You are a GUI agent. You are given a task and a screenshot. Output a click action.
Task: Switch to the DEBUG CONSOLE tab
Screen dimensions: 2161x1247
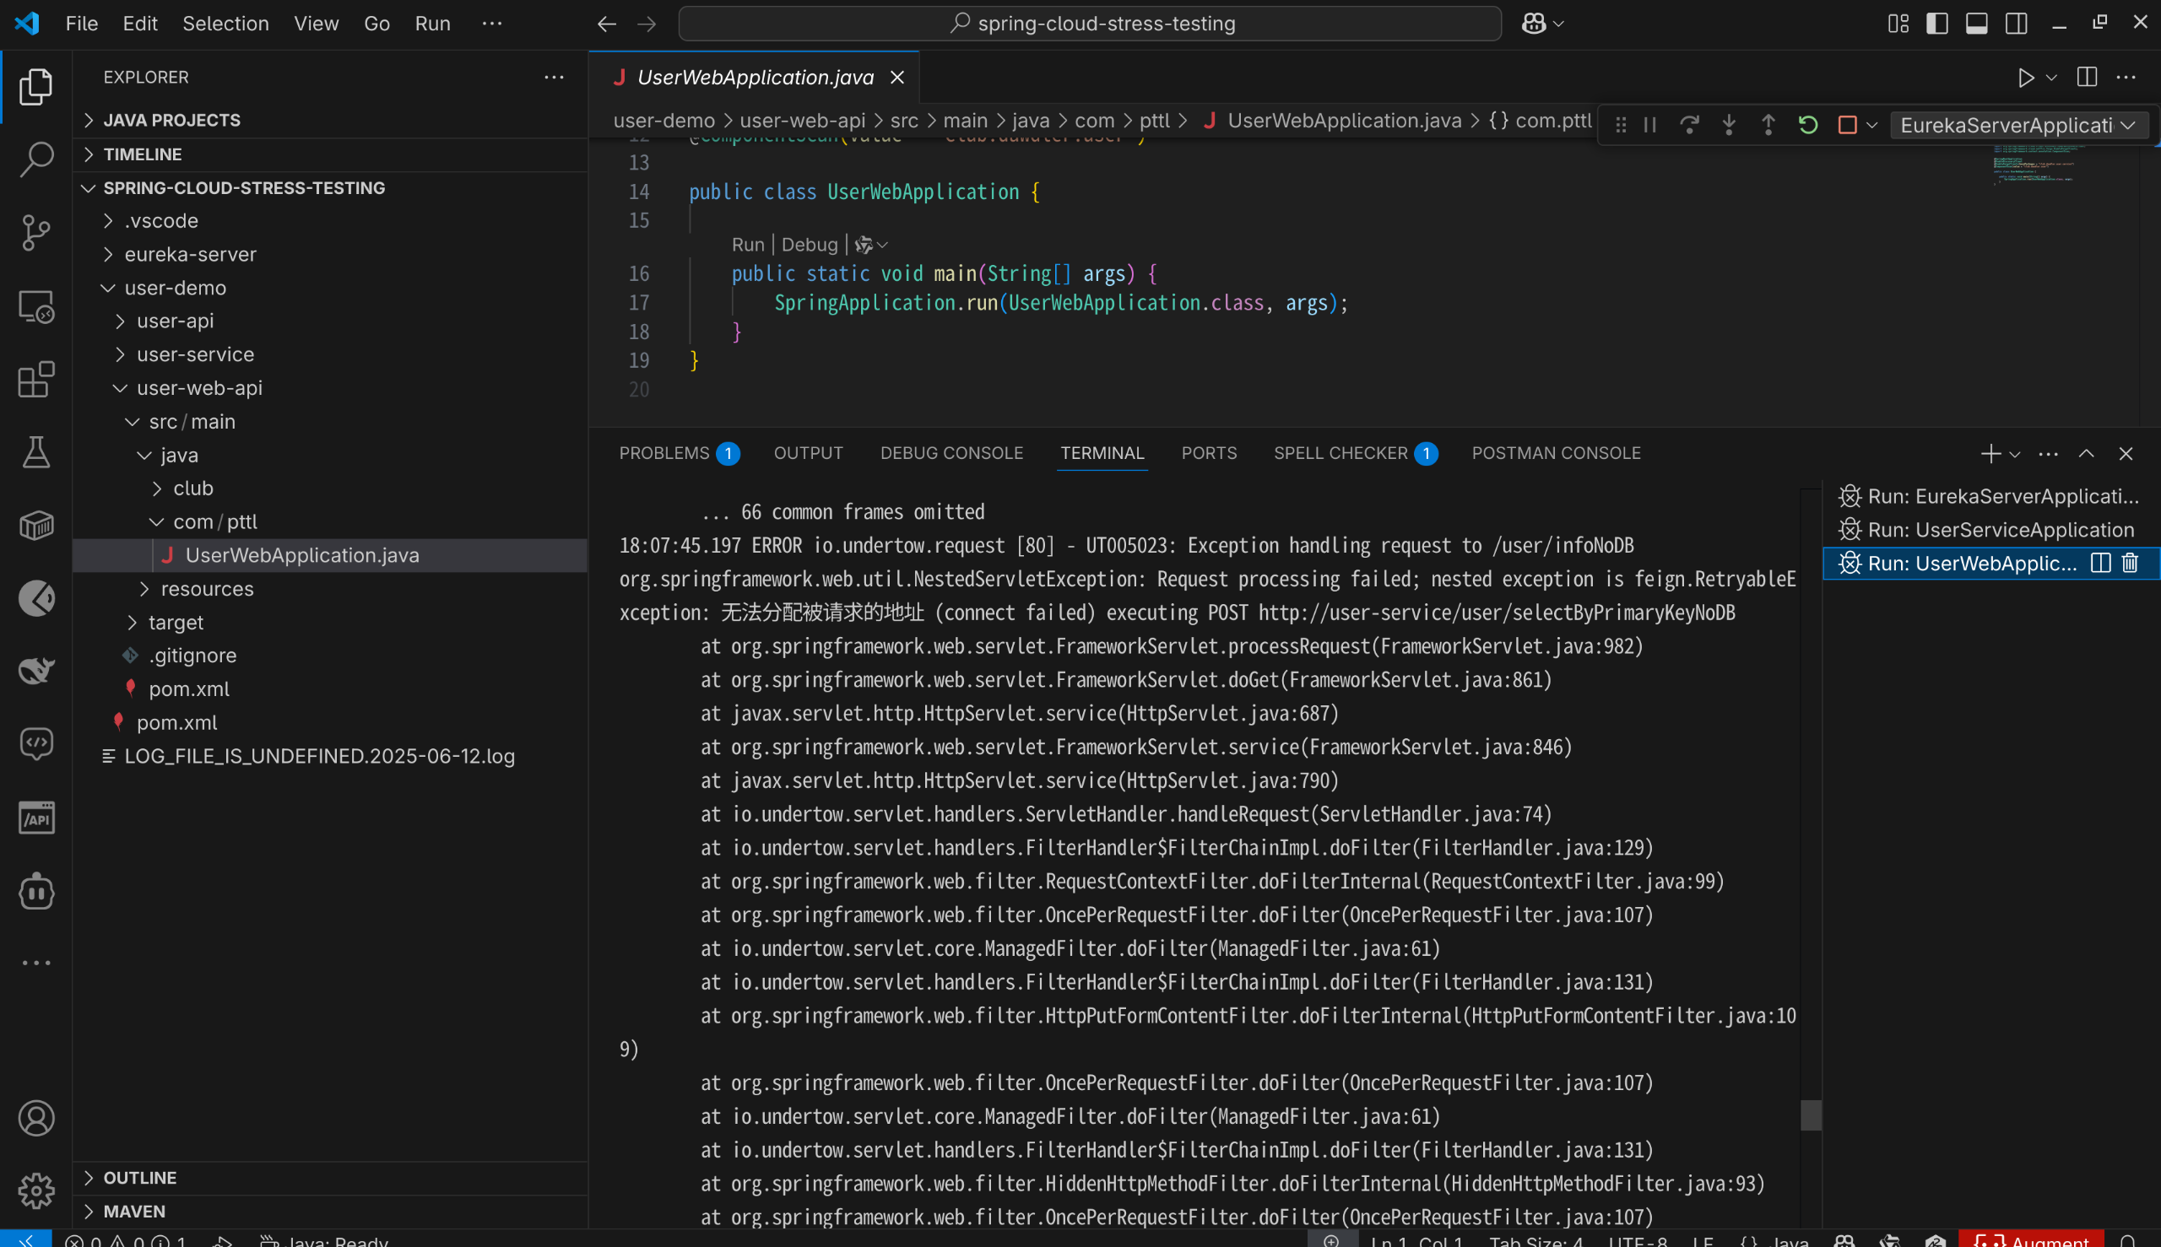point(951,453)
